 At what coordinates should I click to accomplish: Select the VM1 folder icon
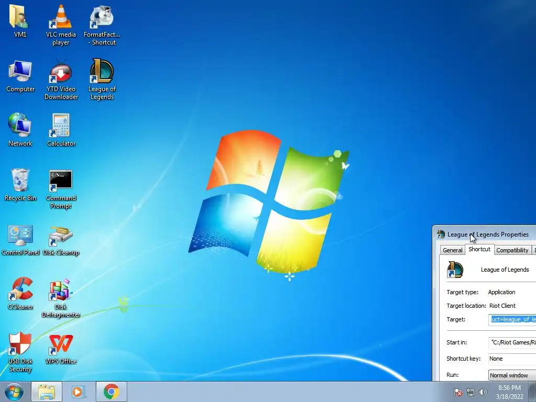point(20,20)
